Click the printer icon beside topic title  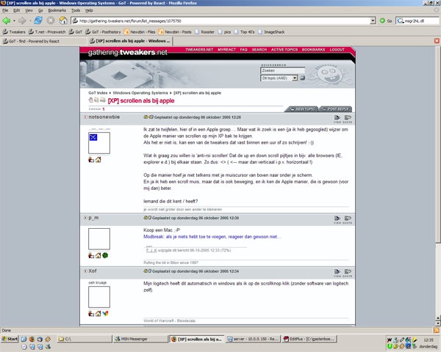tap(103, 100)
